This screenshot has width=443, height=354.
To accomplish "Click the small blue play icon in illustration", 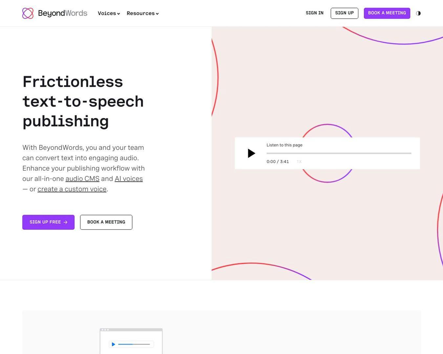I will point(114,344).
